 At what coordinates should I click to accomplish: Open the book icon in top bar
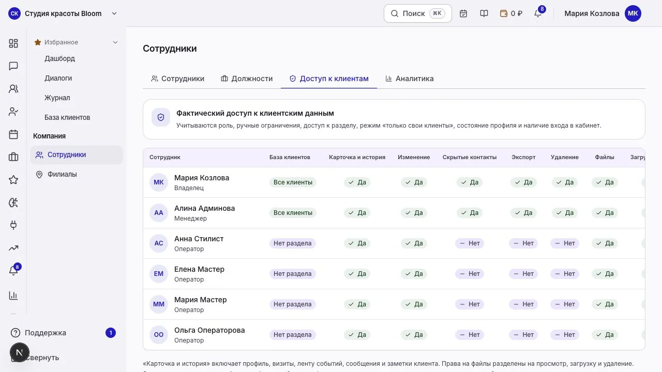point(484,13)
